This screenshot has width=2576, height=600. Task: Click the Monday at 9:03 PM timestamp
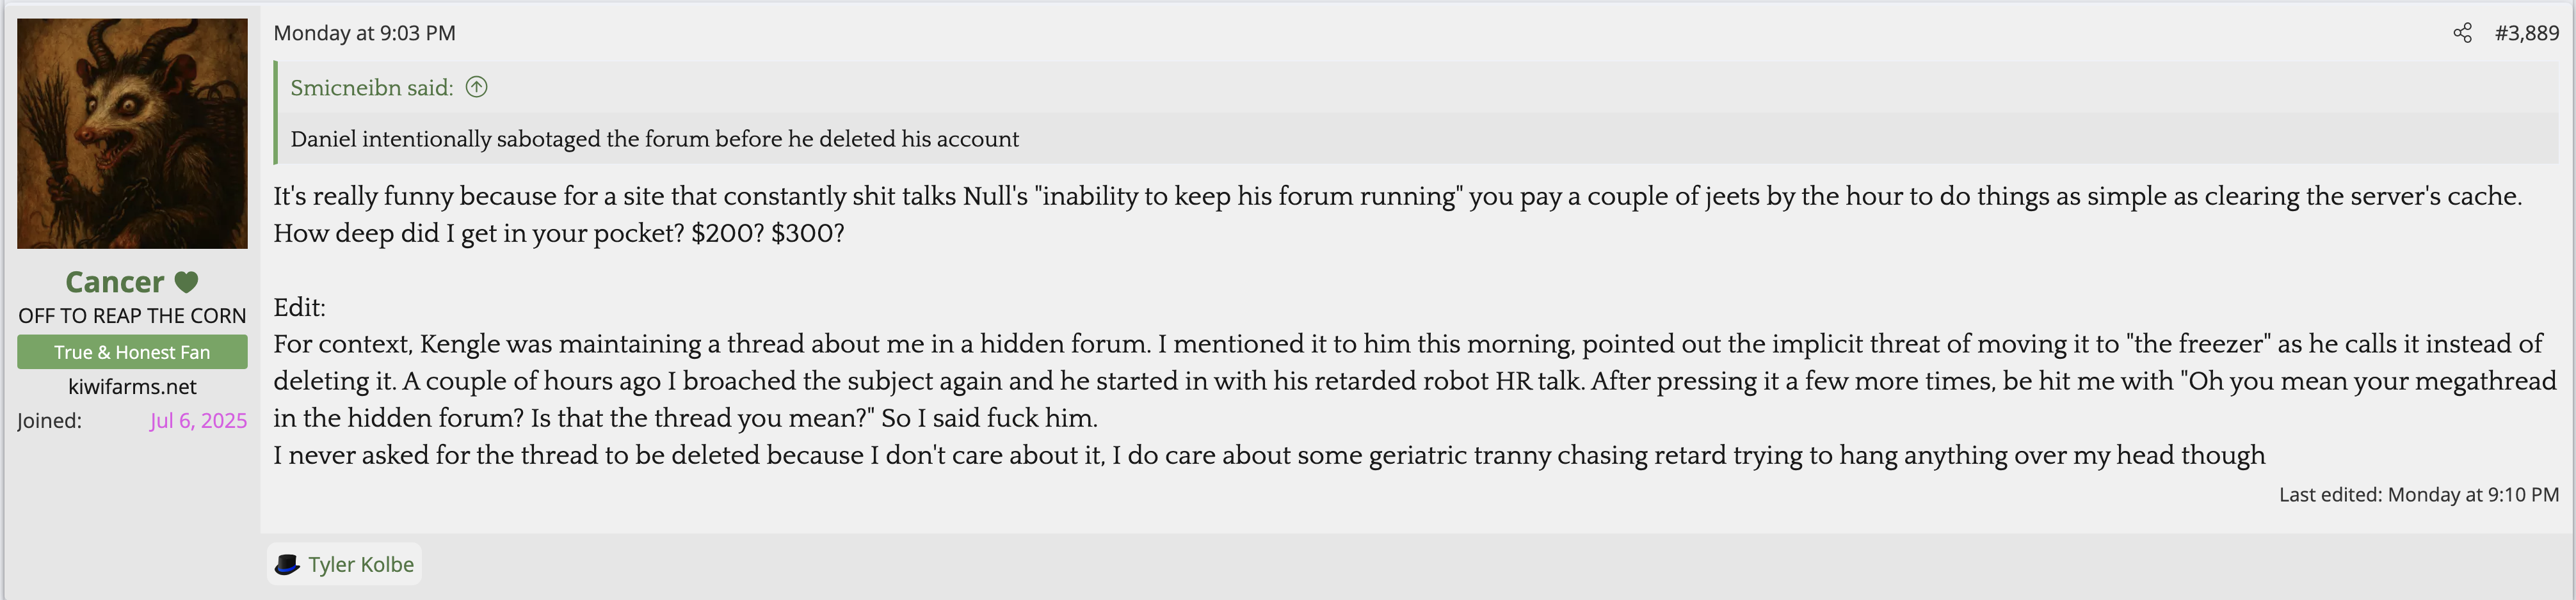(x=364, y=33)
